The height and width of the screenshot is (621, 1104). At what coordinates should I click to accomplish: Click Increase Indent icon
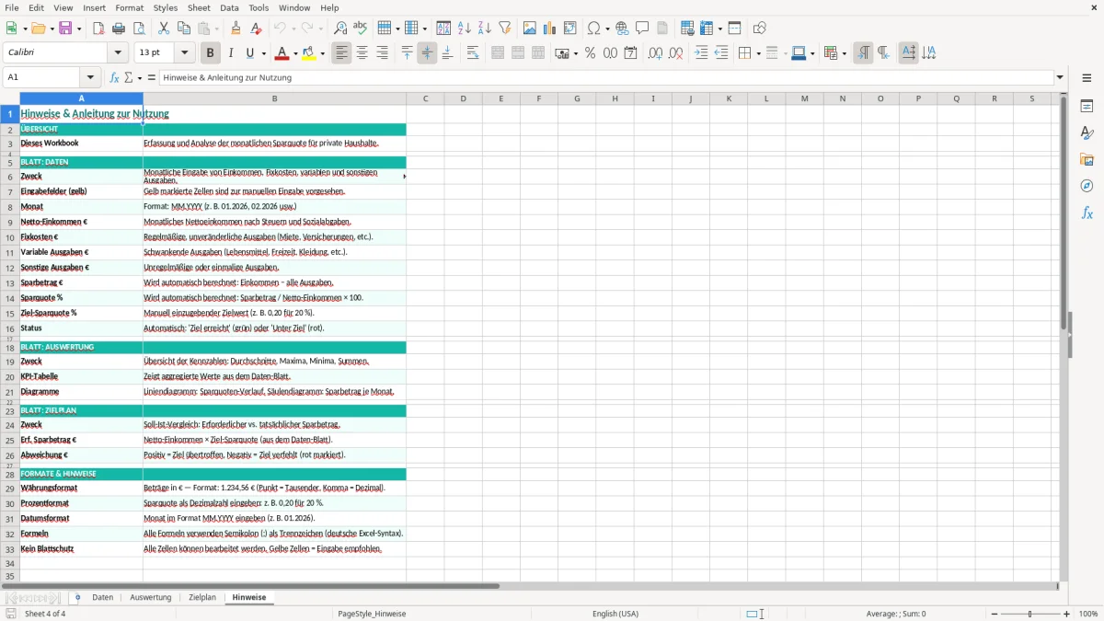[x=701, y=53]
